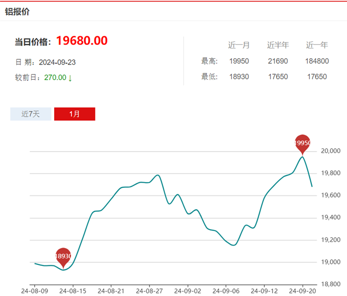Click the 近一月 column header
Viewport: 347px width, 296px height.
click(239, 45)
